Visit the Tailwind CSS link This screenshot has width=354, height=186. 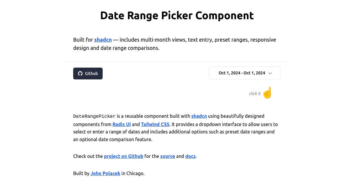tap(155, 124)
